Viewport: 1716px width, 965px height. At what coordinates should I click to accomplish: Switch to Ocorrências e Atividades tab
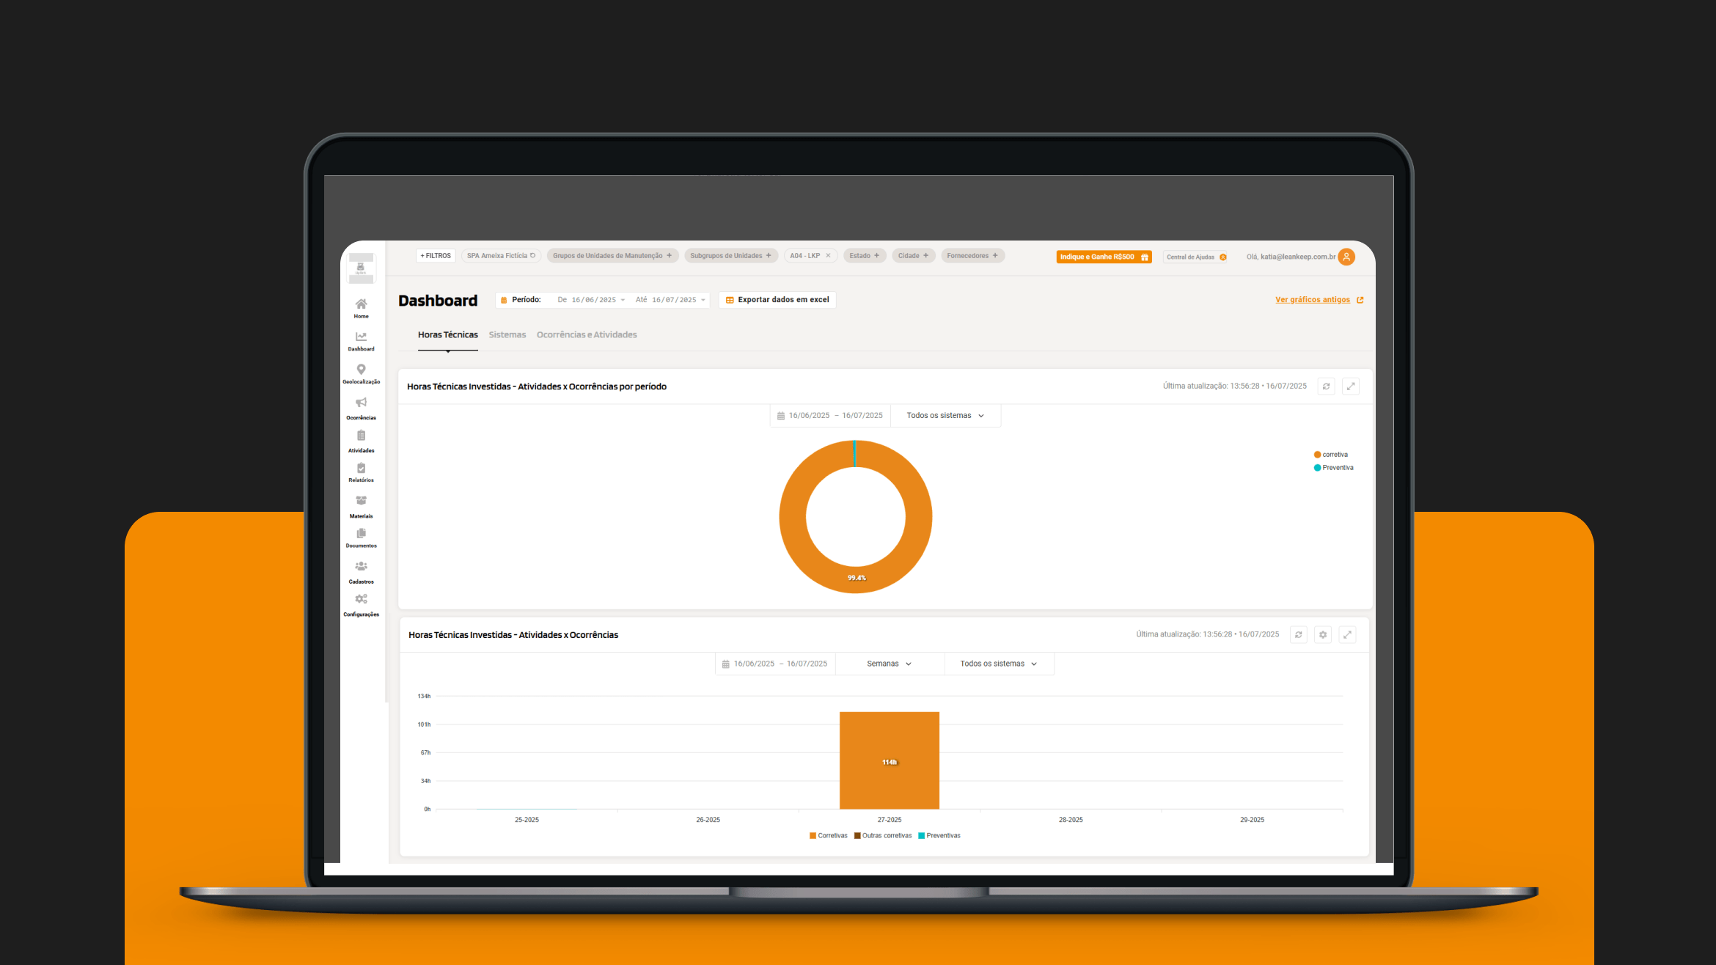586,335
